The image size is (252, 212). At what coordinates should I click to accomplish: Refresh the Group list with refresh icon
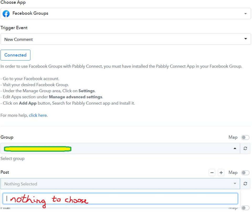pos(245,148)
